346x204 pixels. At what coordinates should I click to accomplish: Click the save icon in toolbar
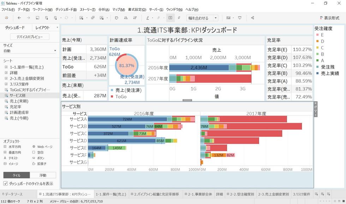pos(37,18)
